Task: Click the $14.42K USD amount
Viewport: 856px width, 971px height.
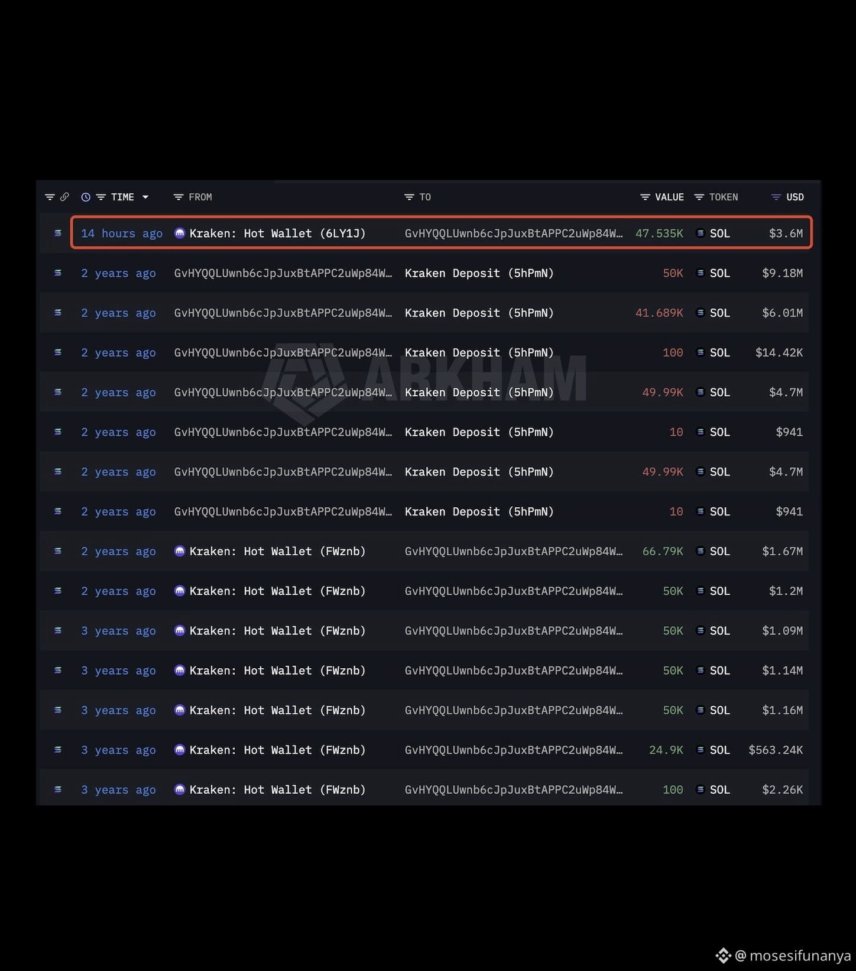Action: click(779, 352)
